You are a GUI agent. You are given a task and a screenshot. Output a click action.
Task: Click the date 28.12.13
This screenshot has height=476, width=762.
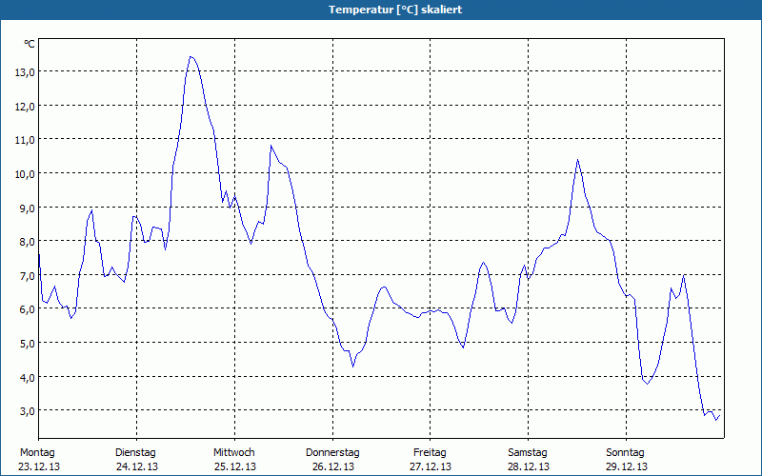pyautogui.click(x=529, y=466)
